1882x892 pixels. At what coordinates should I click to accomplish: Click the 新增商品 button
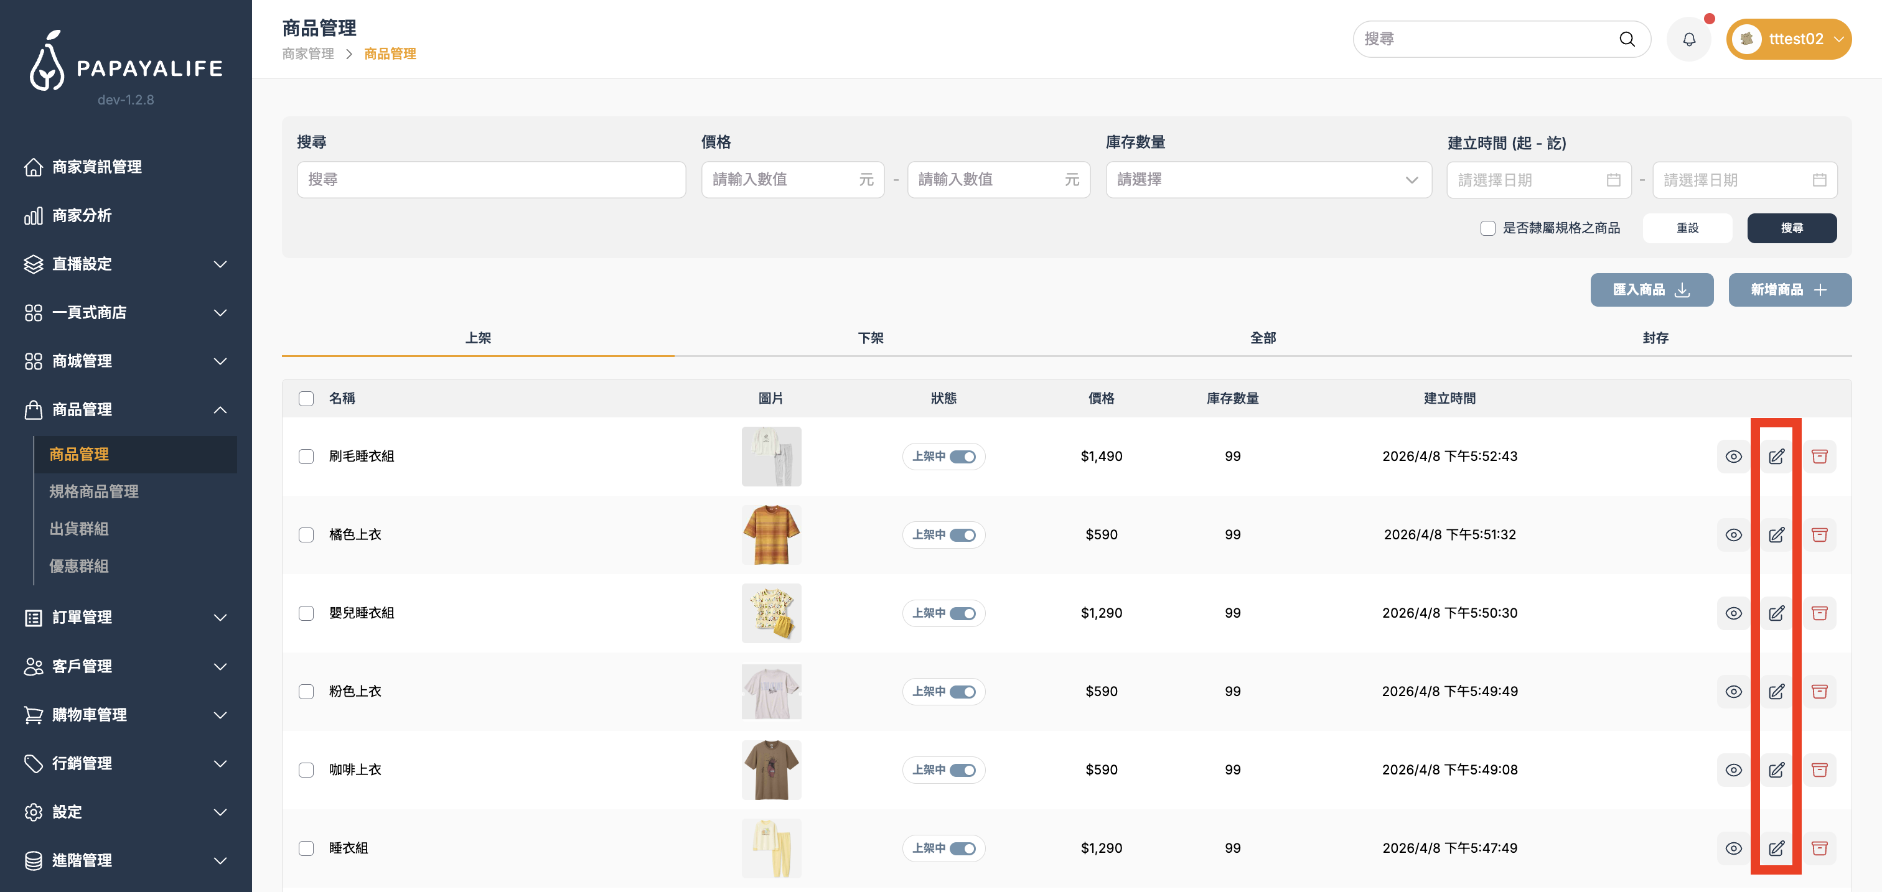(1789, 290)
